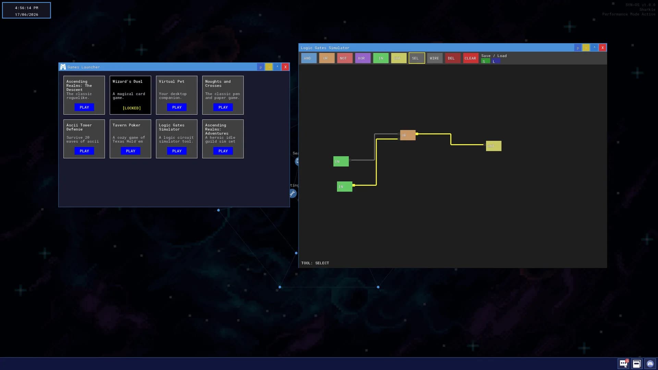
Task: Click the P pin button in Games Launcher
Action: (261, 67)
